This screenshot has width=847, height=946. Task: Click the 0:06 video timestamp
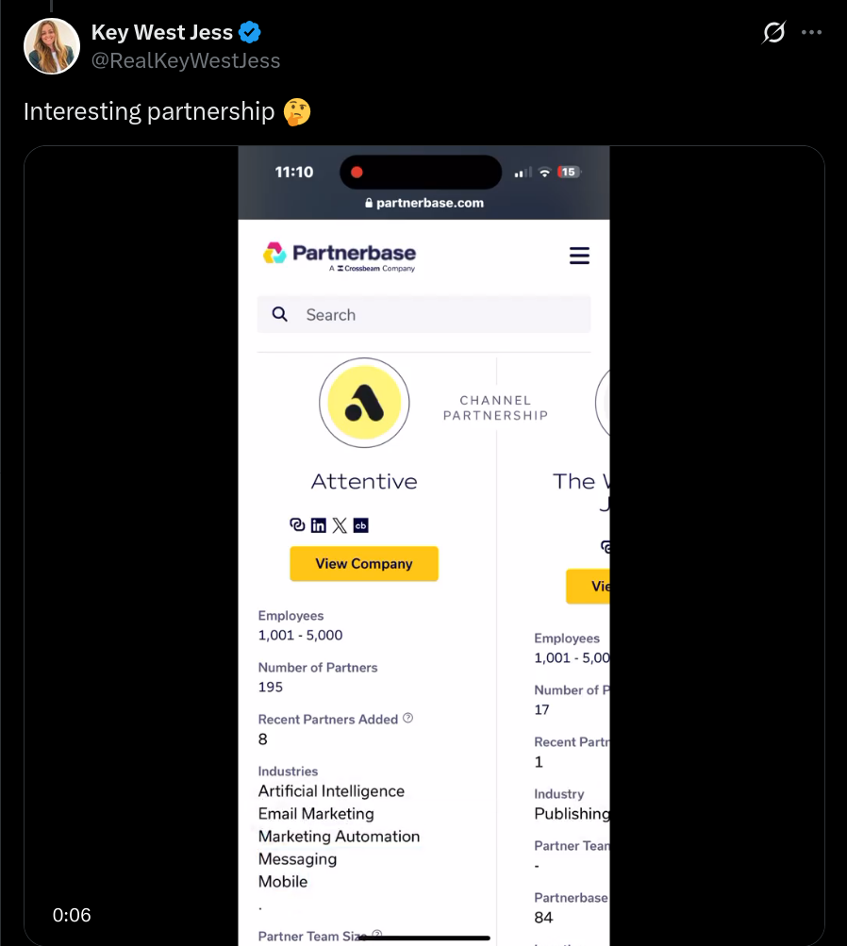coord(72,915)
